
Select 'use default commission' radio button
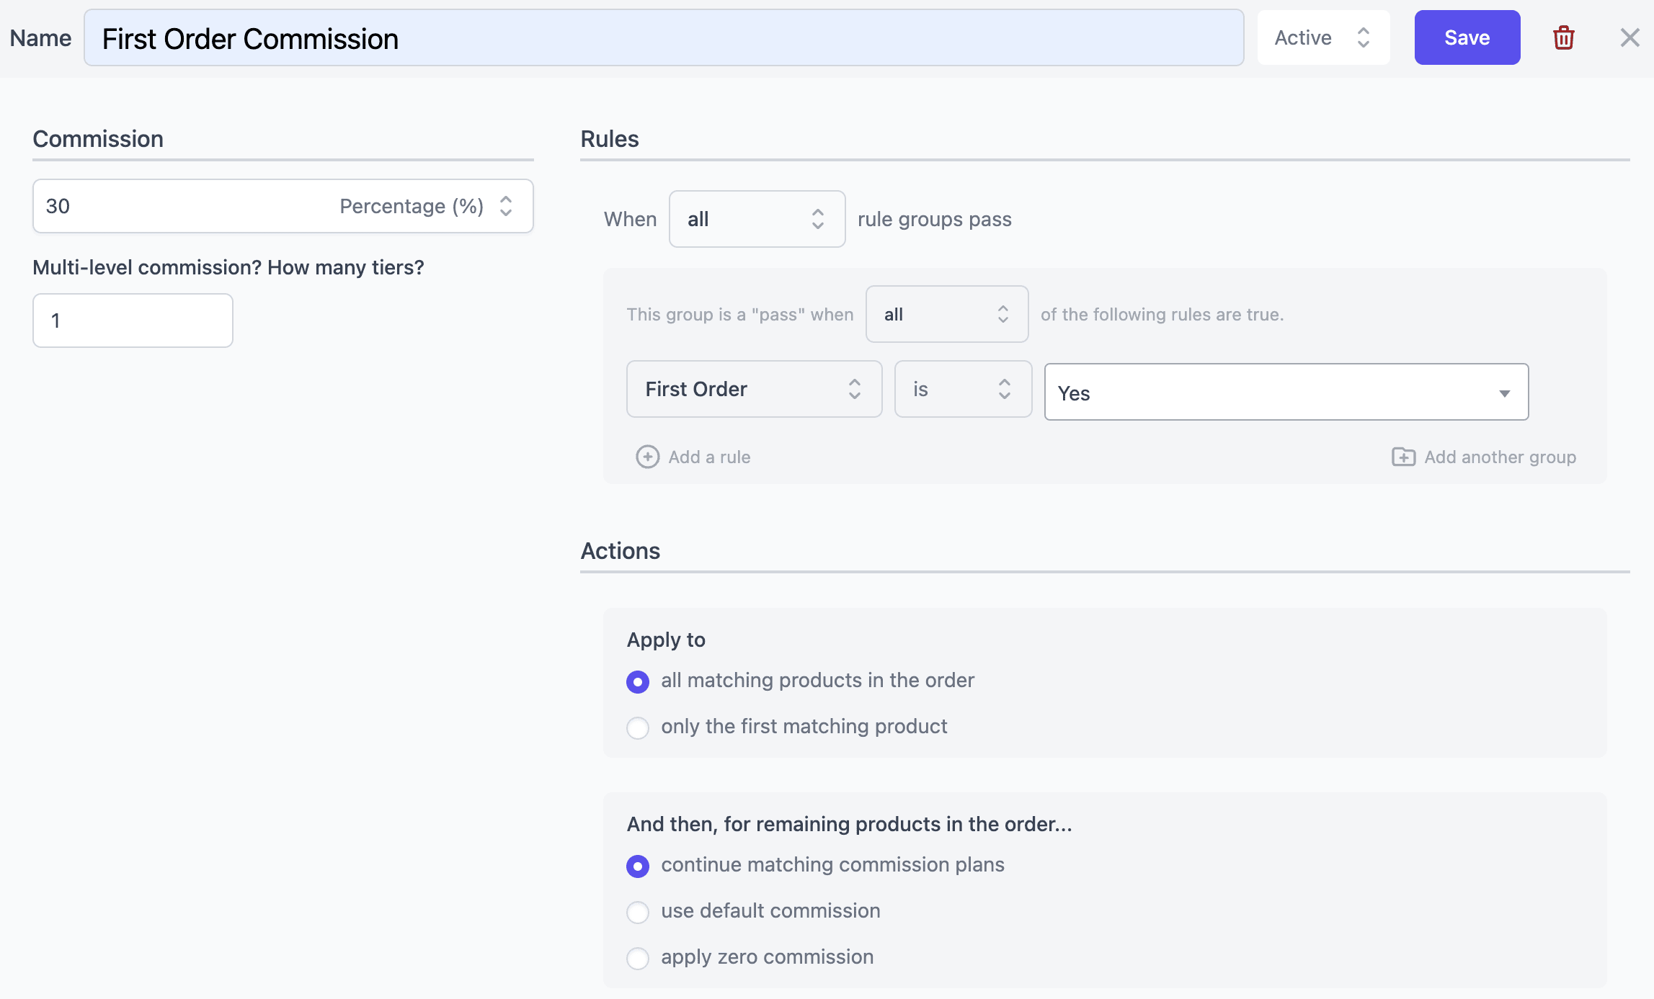pos(638,909)
